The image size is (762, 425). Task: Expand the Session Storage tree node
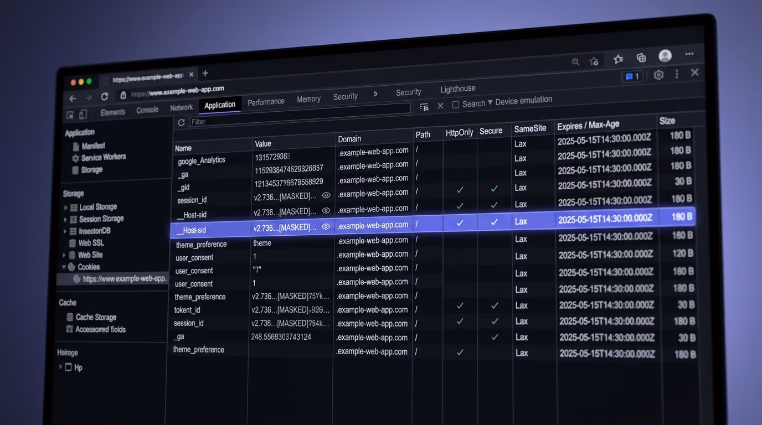[65, 220]
